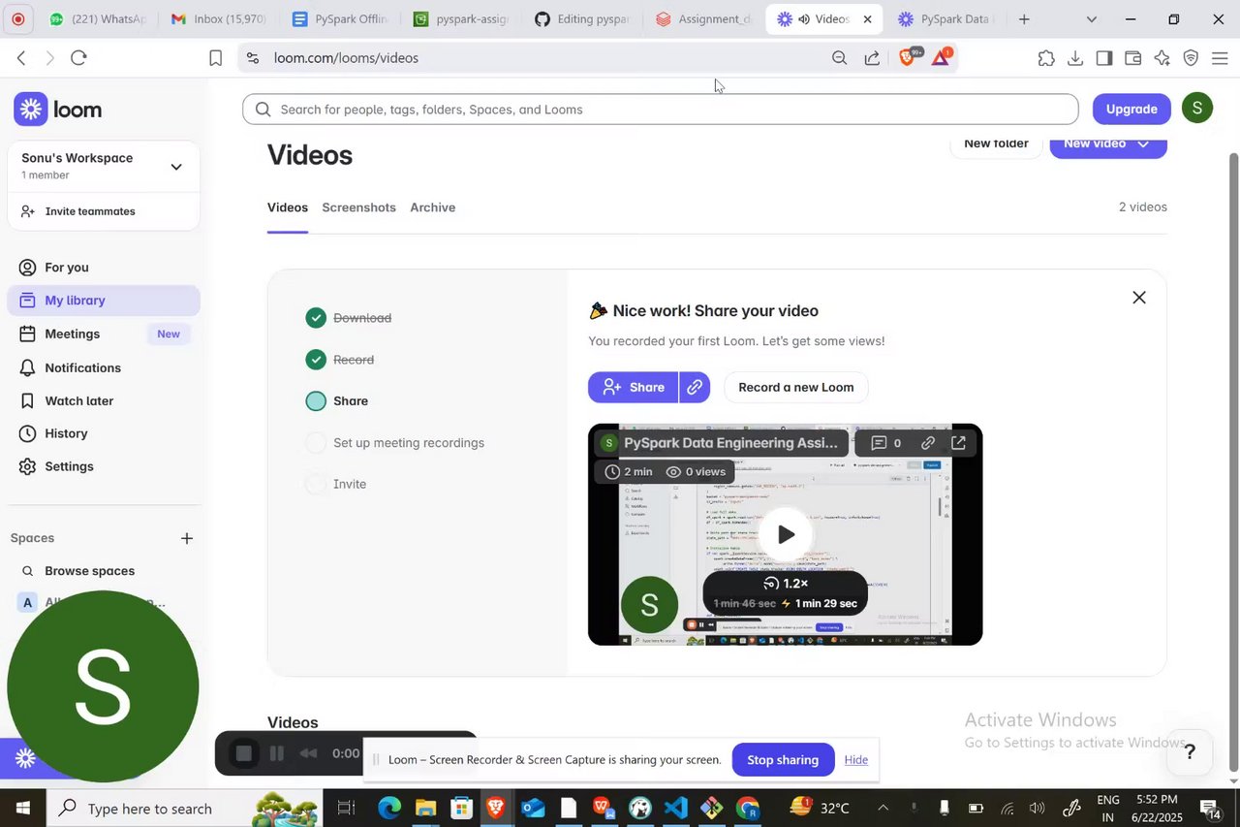Select the Videos tab

[x=288, y=207]
